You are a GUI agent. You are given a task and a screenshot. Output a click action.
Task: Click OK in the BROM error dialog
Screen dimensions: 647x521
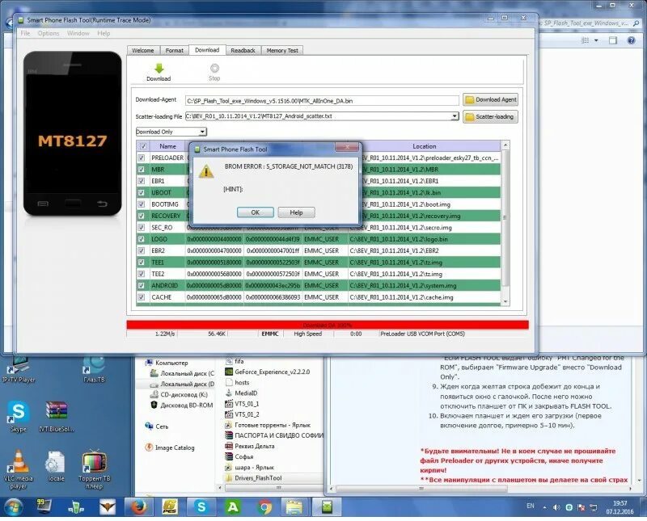255,212
